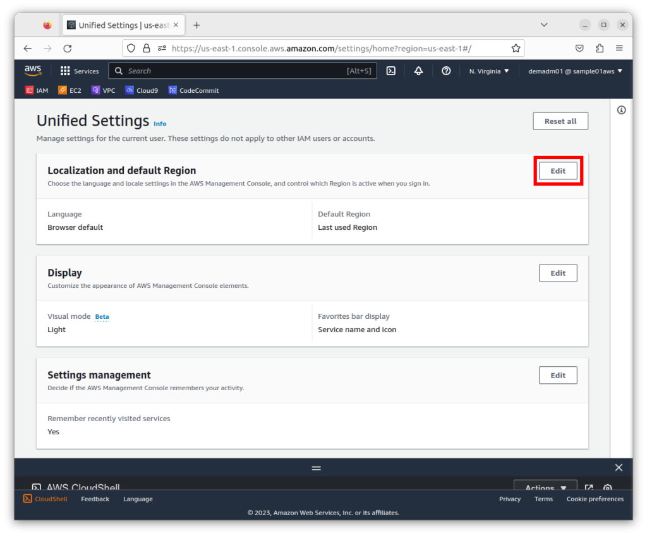Focus the AWS Search input field
Image resolution: width=647 pixels, height=536 pixels.
point(234,71)
